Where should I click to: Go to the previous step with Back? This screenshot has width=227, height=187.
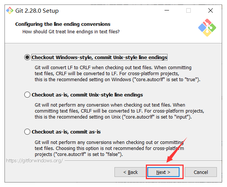(x=130, y=172)
